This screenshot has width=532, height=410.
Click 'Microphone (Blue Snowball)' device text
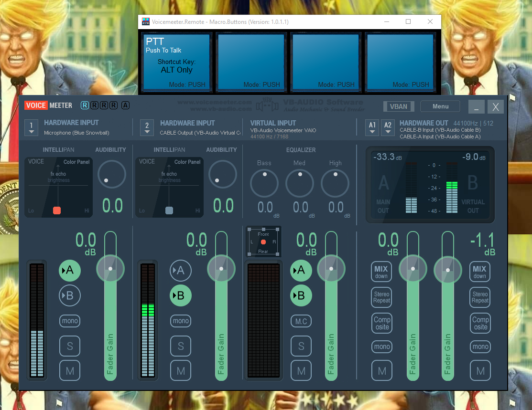76,133
